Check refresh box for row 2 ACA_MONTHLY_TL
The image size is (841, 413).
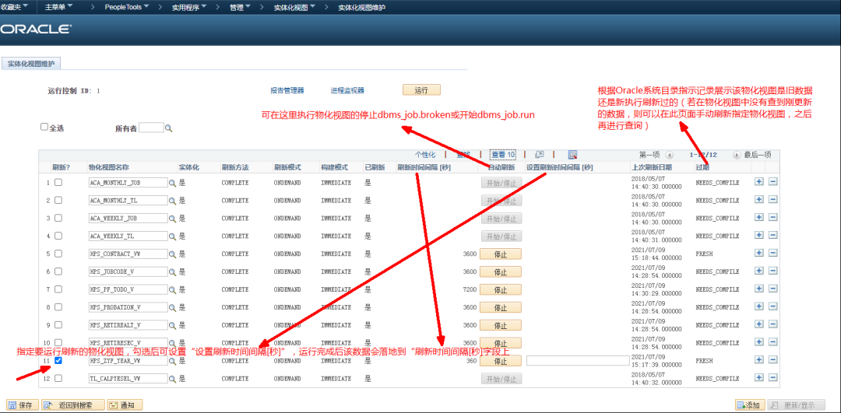pyautogui.click(x=58, y=200)
